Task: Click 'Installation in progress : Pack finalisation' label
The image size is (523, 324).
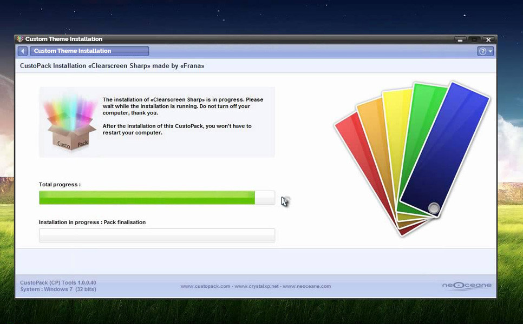Action: pos(93,222)
